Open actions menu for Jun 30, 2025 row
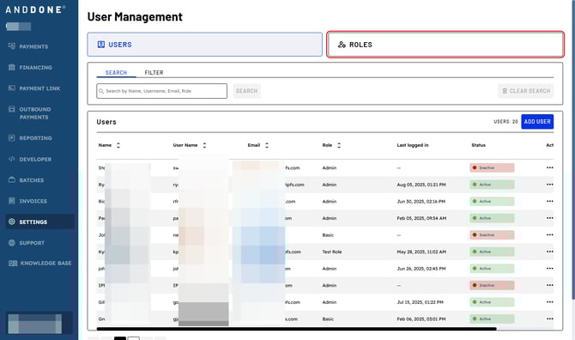Screen dimensions: 575x340 [550, 202]
